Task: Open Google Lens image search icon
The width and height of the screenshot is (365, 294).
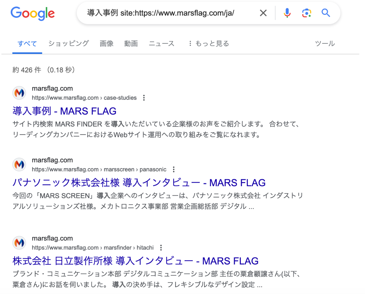Action: coord(306,13)
